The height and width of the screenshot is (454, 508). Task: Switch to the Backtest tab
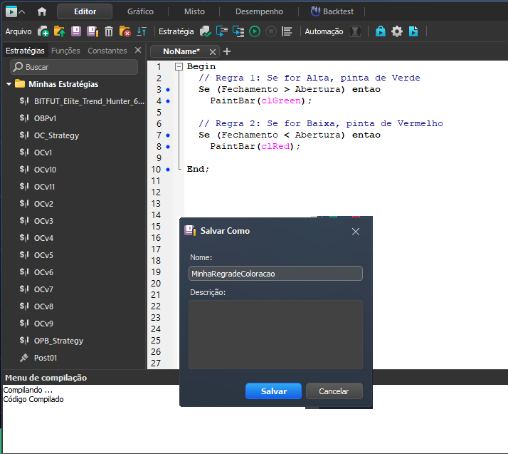pyautogui.click(x=337, y=11)
